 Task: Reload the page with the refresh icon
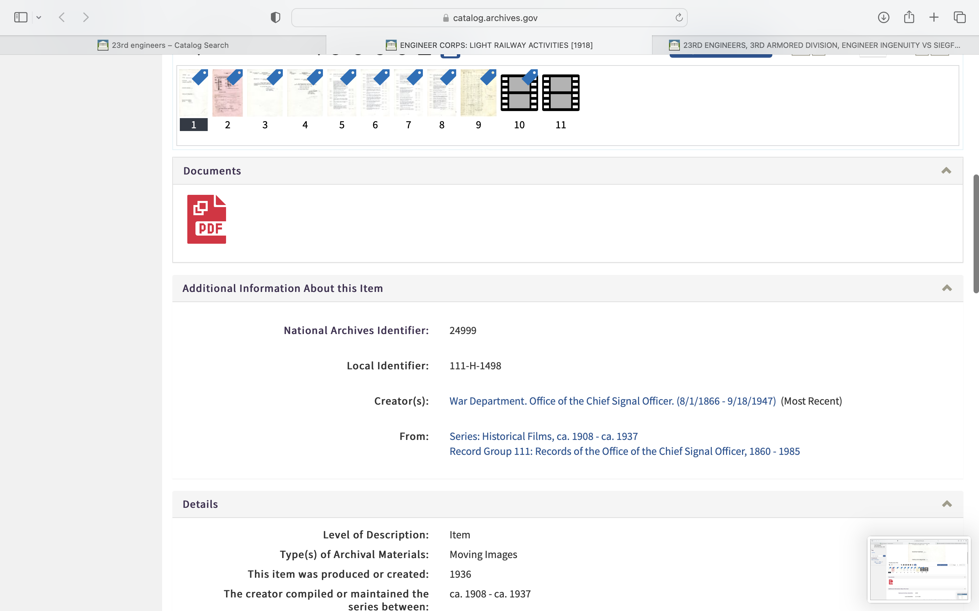coord(679,17)
